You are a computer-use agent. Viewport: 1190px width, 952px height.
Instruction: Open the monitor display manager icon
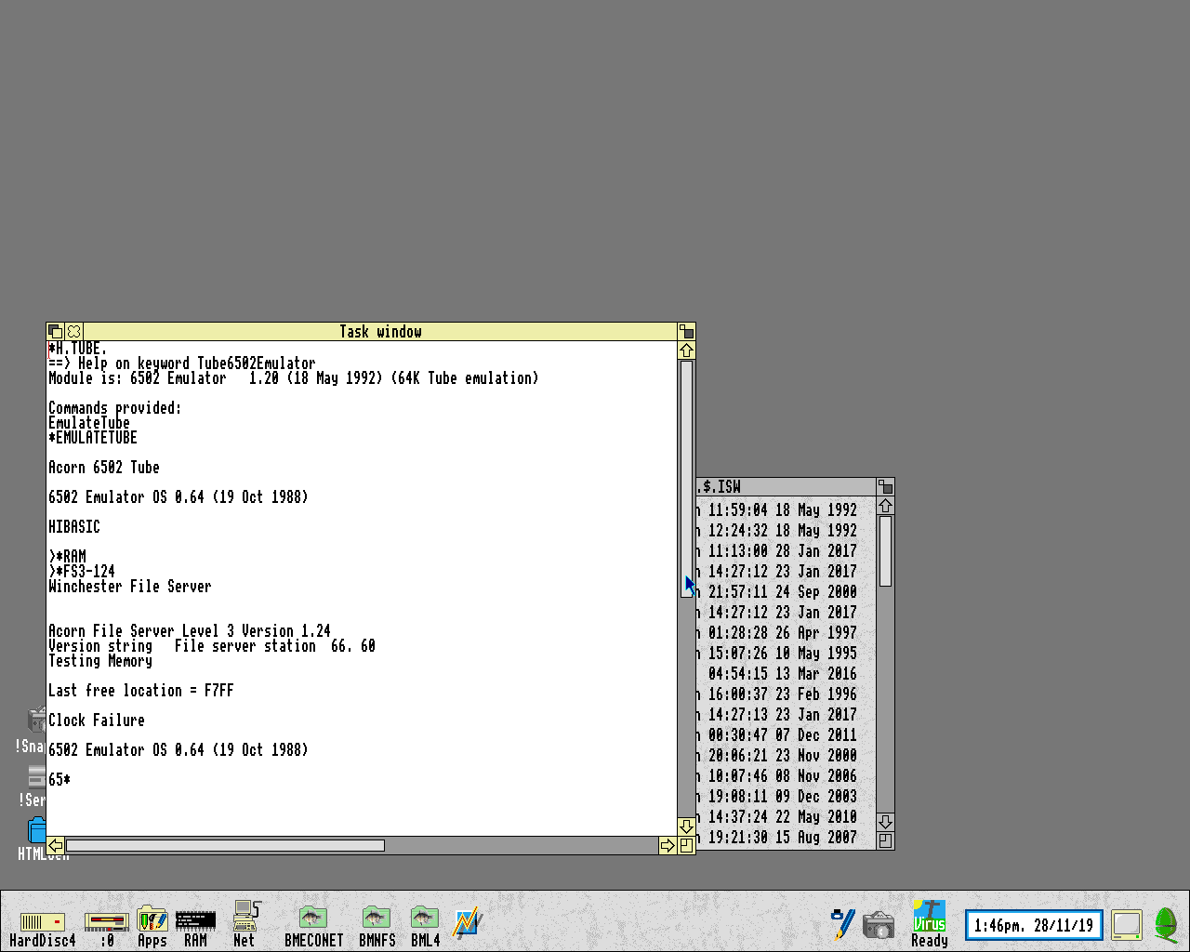(1127, 925)
